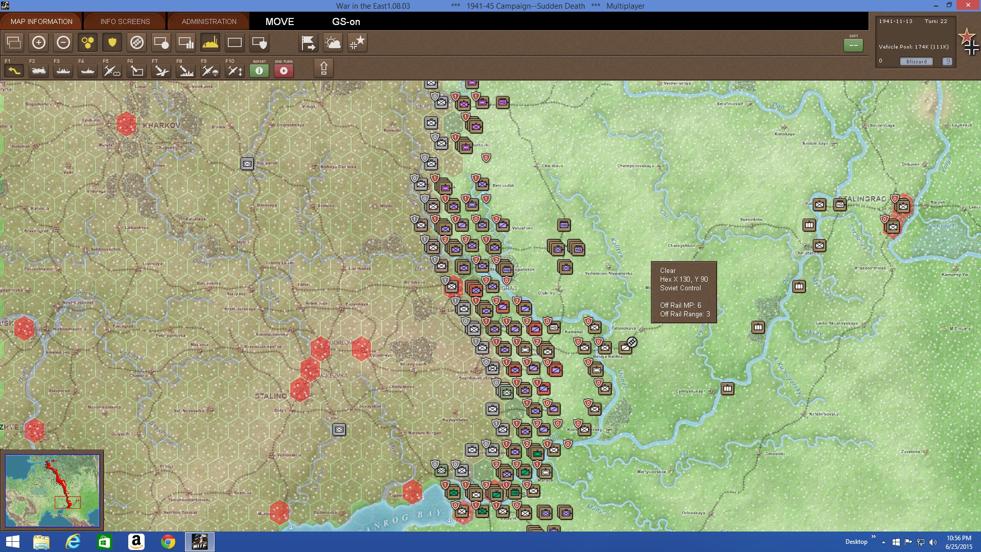Select the unit counter near Kupyansk
This screenshot has width=981, height=552.
point(247,164)
